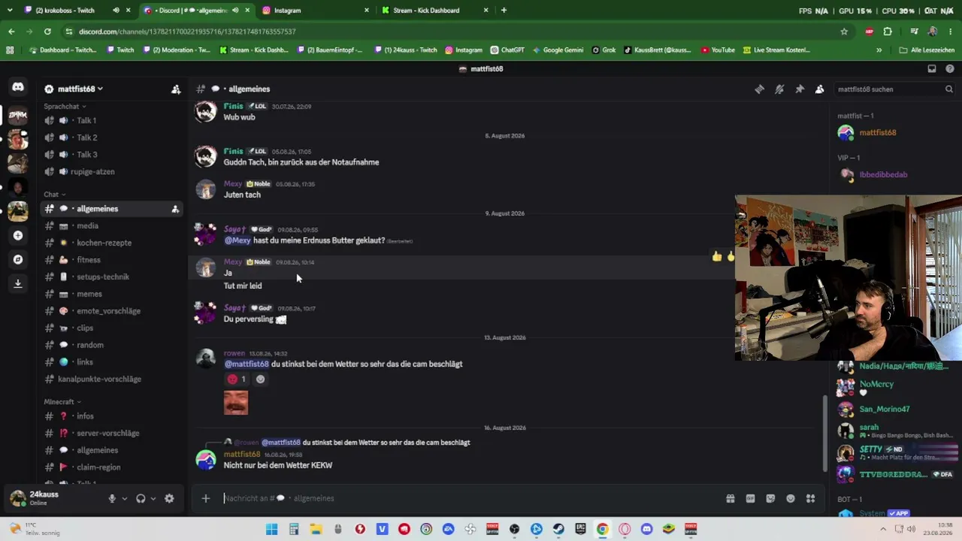The width and height of the screenshot is (962, 541).
Task: Mute the krokoboss Twitch tab audio
Action: (x=116, y=11)
